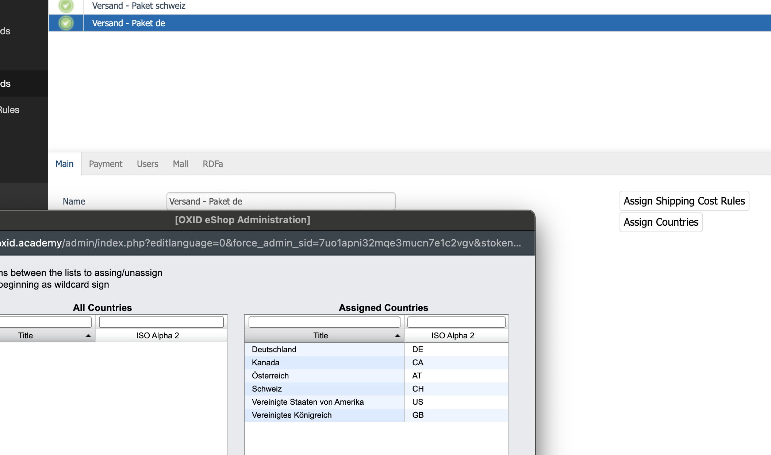The width and height of the screenshot is (771, 455).
Task: Select Vereinigtes Königreich row
Action: [292, 415]
